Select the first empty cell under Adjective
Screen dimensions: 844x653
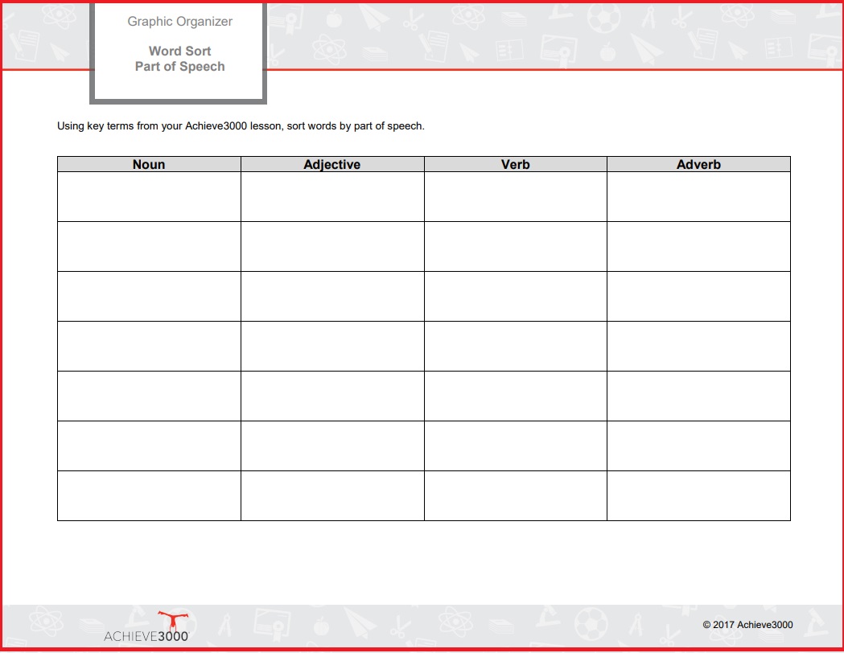[332, 197]
